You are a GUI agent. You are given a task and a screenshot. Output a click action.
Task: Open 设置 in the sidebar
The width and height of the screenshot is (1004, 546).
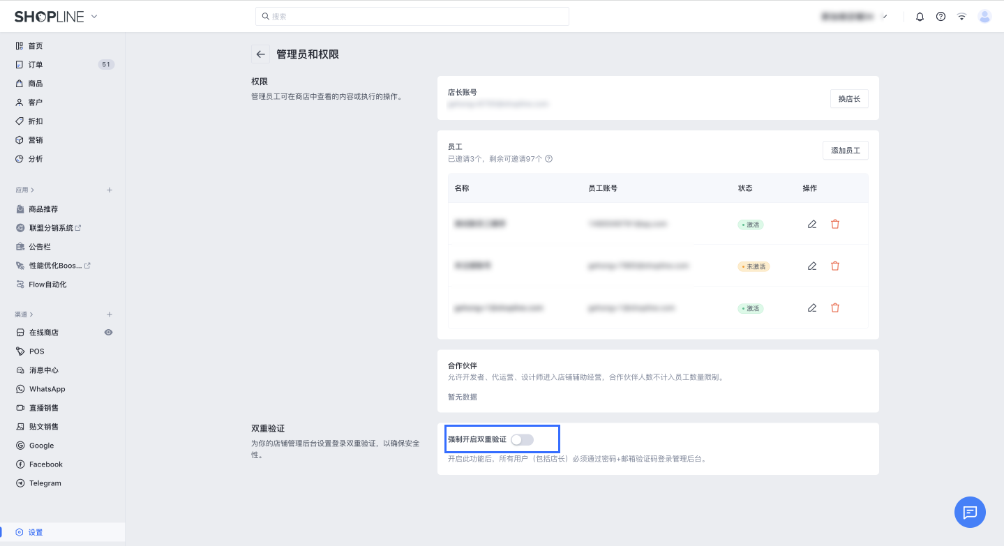click(36, 532)
